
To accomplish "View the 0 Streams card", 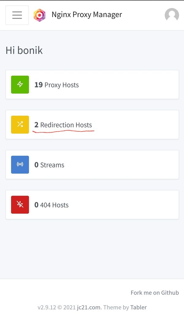I will [x=92, y=165].
